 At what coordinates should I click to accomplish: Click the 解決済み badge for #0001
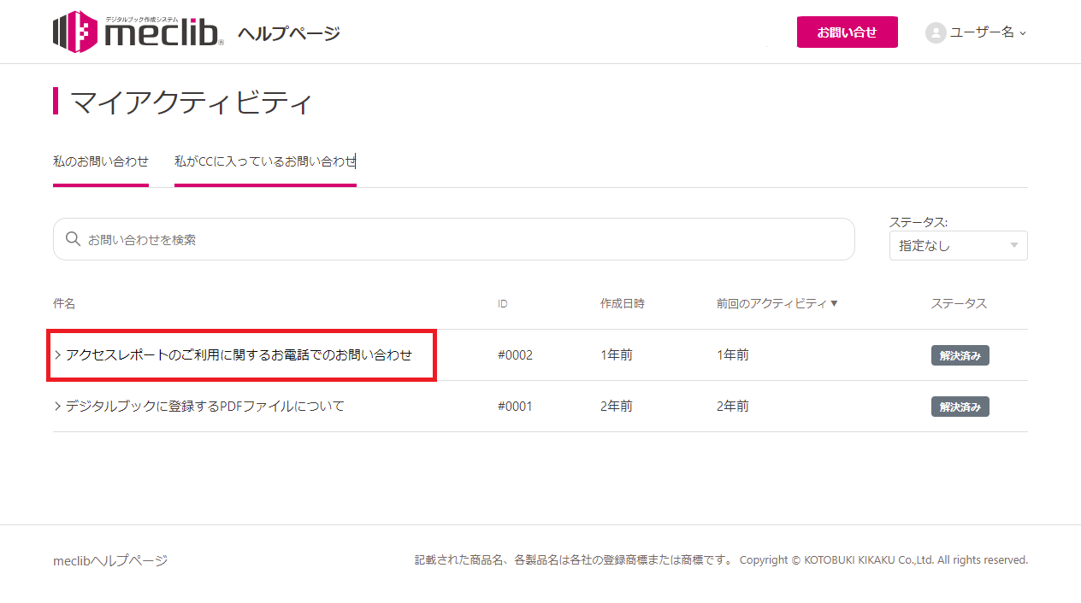pos(960,407)
